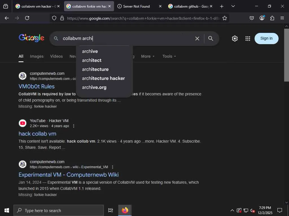Click the network tray icon
Image resolution: width=289 pixels, height=216 pixels.
tap(246, 210)
